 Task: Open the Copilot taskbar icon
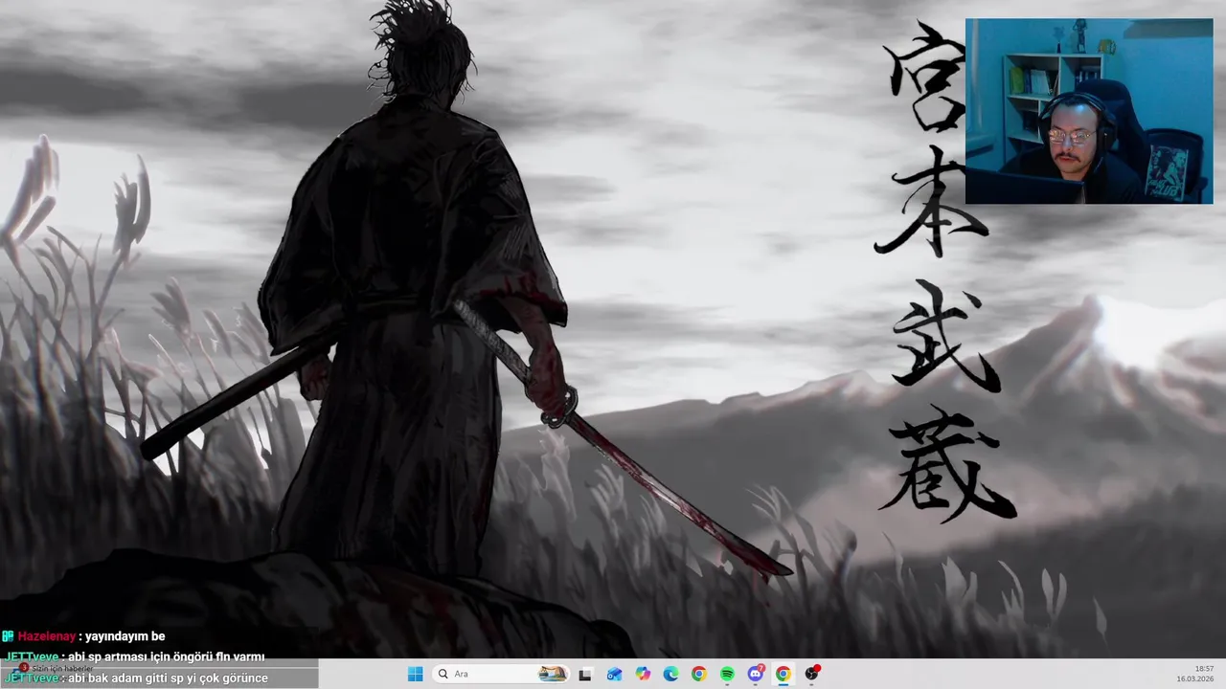coord(643,674)
